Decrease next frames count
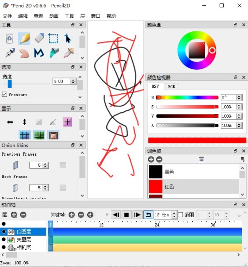Image resolution: width=248 pixels, height=267 pixels. pyautogui.click(x=45, y=189)
